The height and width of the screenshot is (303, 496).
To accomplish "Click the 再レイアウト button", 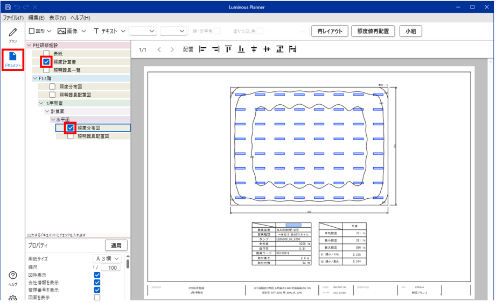I will coord(330,31).
